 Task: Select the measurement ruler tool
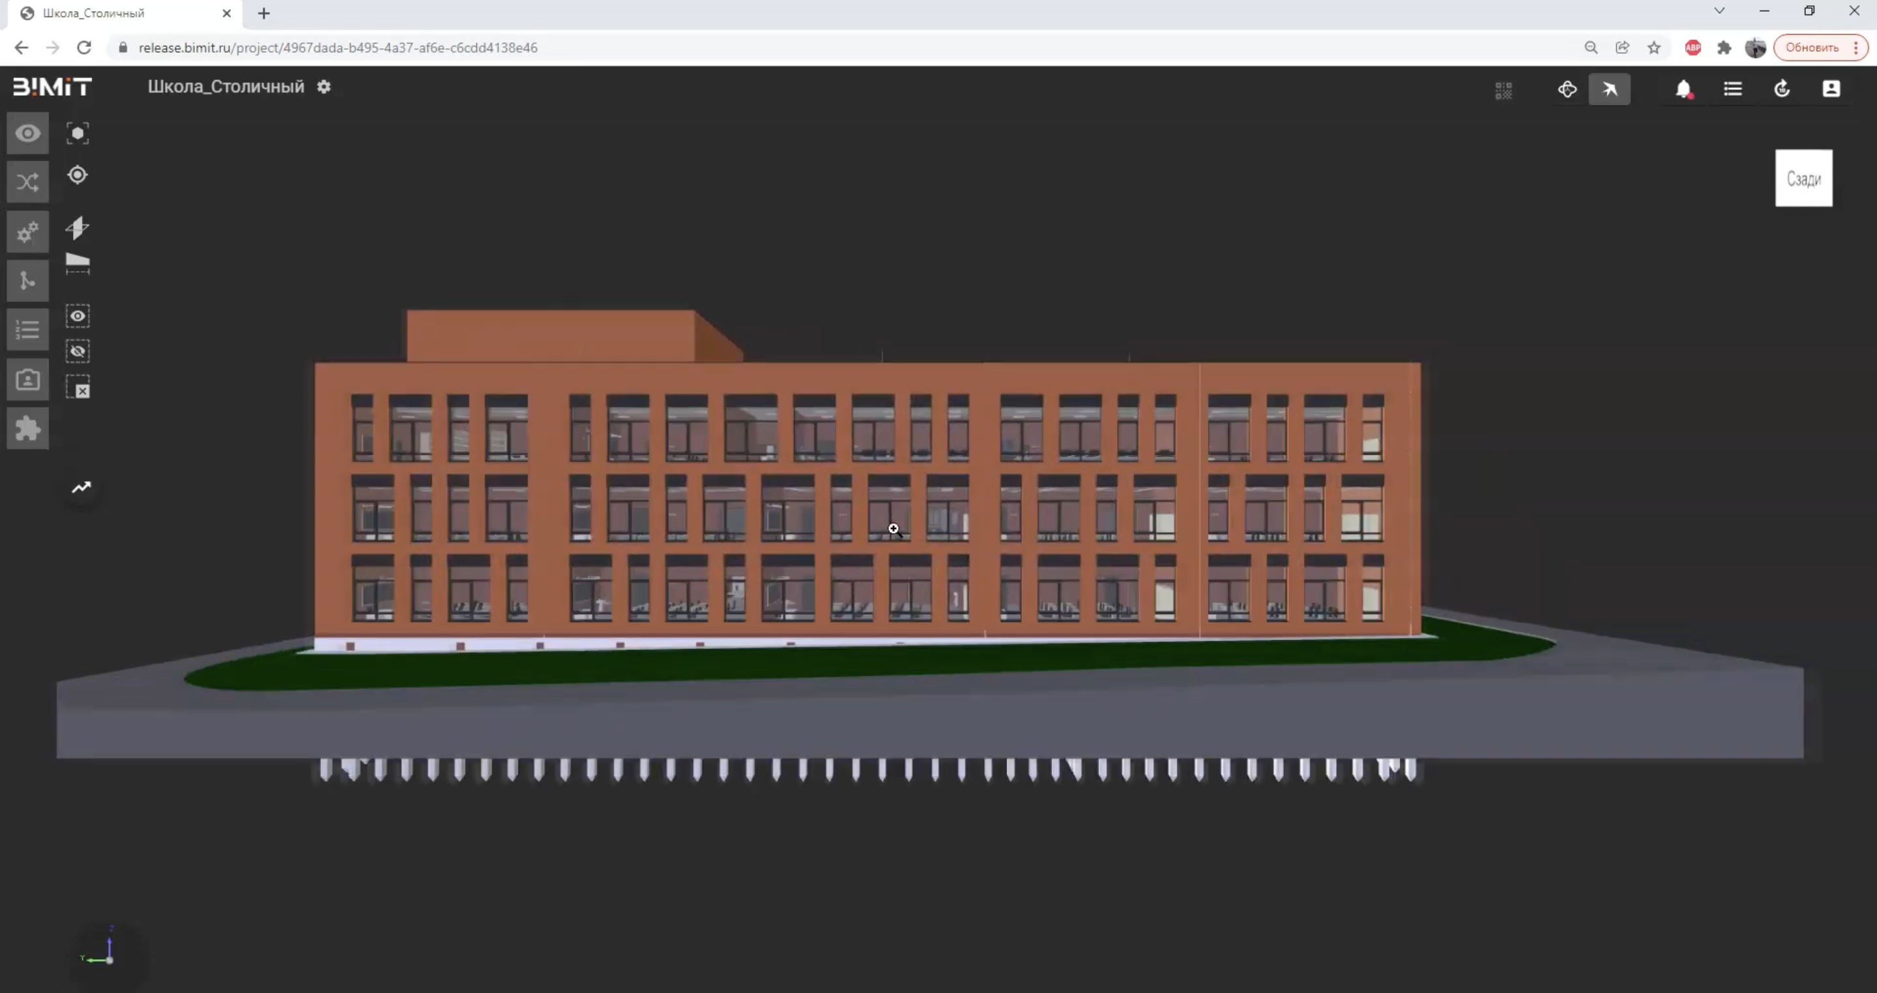78,264
